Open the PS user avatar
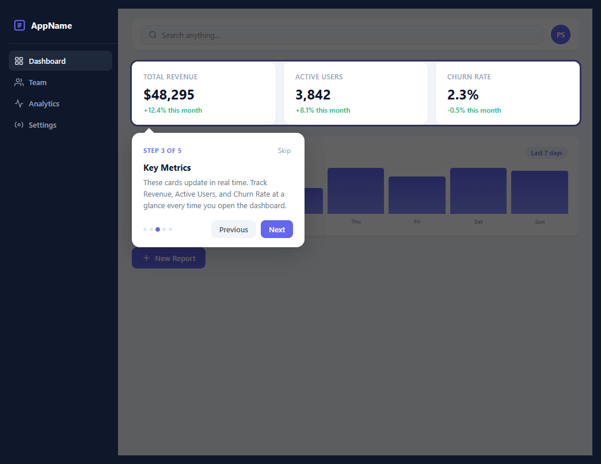The width and height of the screenshot is (601, 464). 560,35
